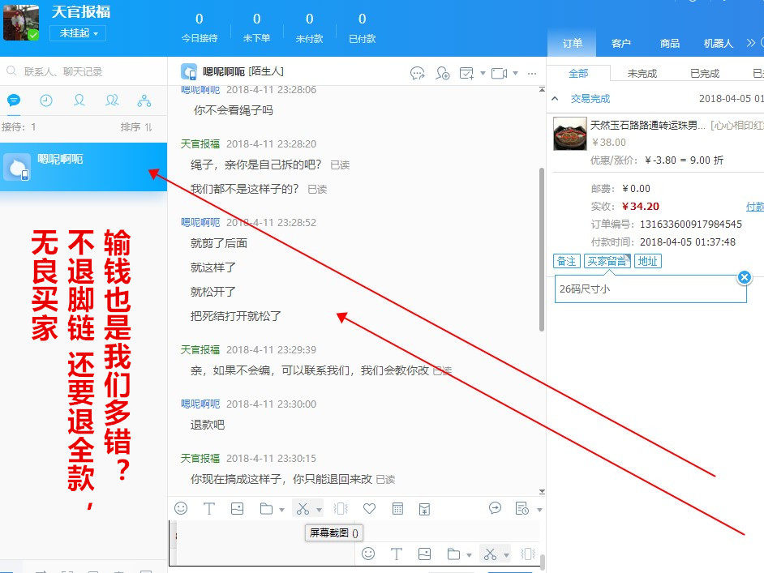This screenshot has height=573, width=764.
Task: Open the calculator icon
Action: 397,509
